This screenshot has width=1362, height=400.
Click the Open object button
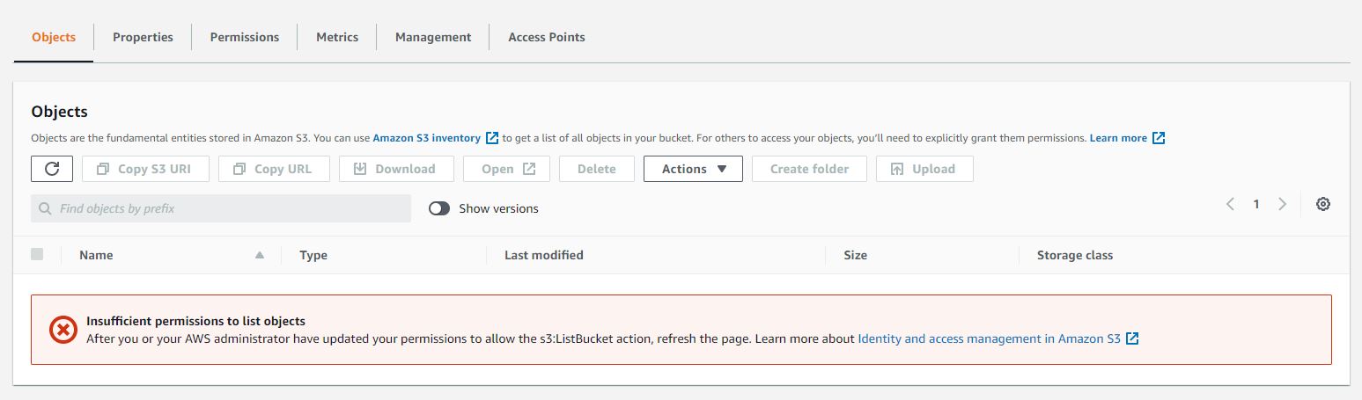[x=508, y=169]
